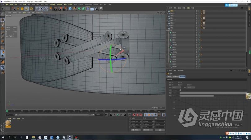
Task: Click Enable Axis icon in sidebar
Action: click(2, 47)
